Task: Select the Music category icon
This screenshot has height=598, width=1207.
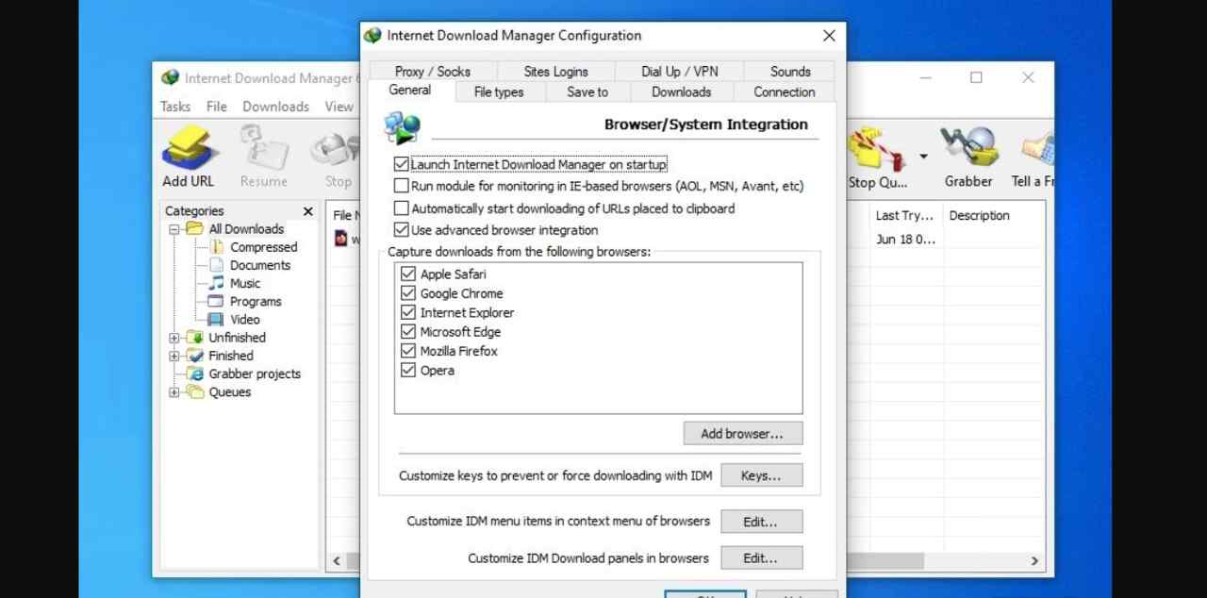Action: point(216,283)
